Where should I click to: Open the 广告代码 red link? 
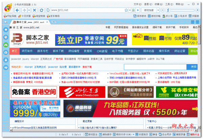58,59
